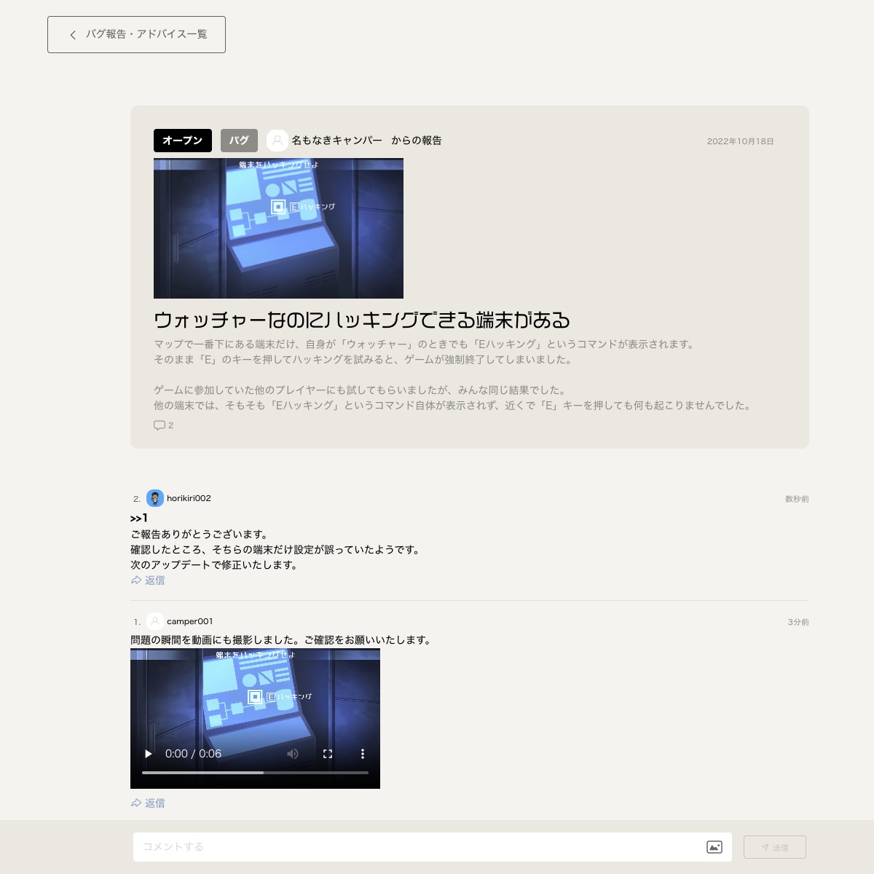Click the back to バグ報告・アドバイス一覧 button
Screen dimensions: 874x874
[x=136, y=34]
